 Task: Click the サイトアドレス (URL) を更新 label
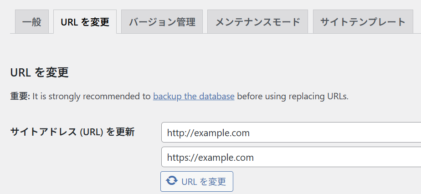pos(72,133)
